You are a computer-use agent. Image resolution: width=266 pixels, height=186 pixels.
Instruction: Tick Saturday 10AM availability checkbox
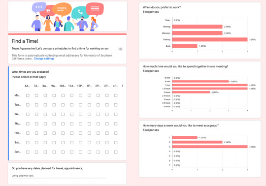click(x=63, y=143)
